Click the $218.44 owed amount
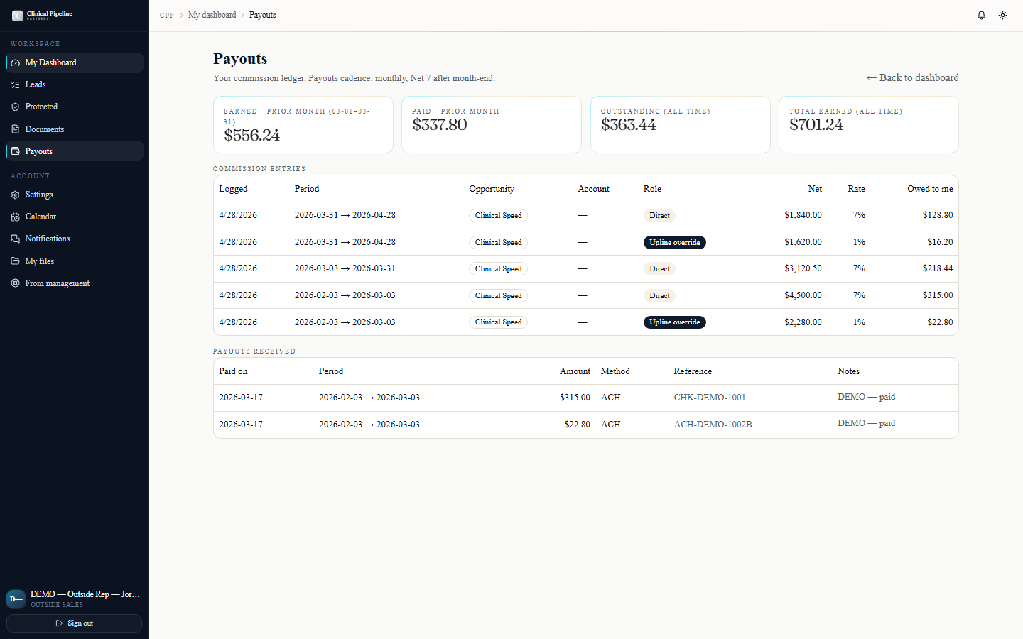 click(x=938, y=268)
